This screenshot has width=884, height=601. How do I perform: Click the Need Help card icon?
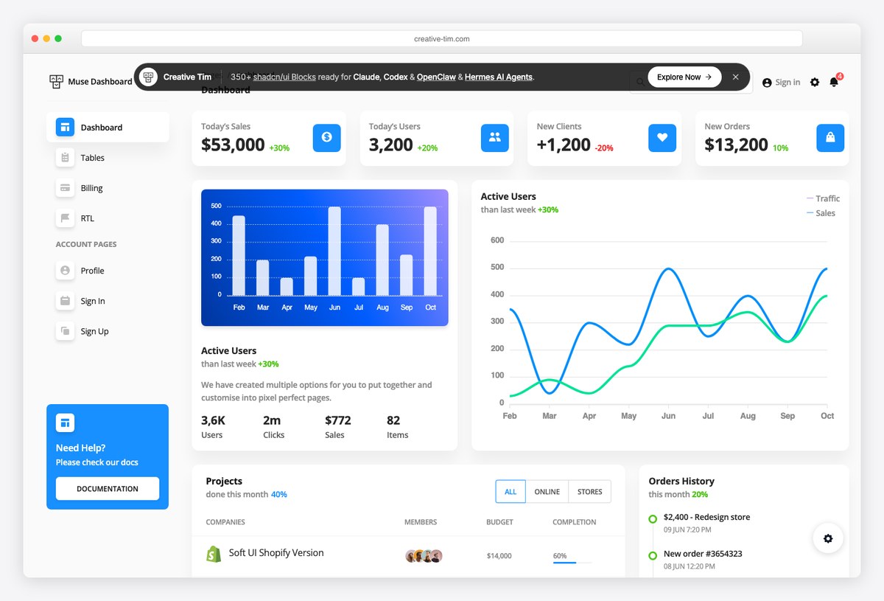(65, 423)
